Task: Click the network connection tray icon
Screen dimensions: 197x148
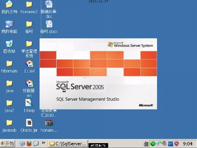Action: coord(159,144)
